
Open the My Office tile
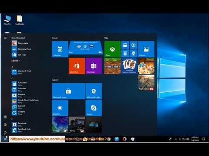coord(77,66)
